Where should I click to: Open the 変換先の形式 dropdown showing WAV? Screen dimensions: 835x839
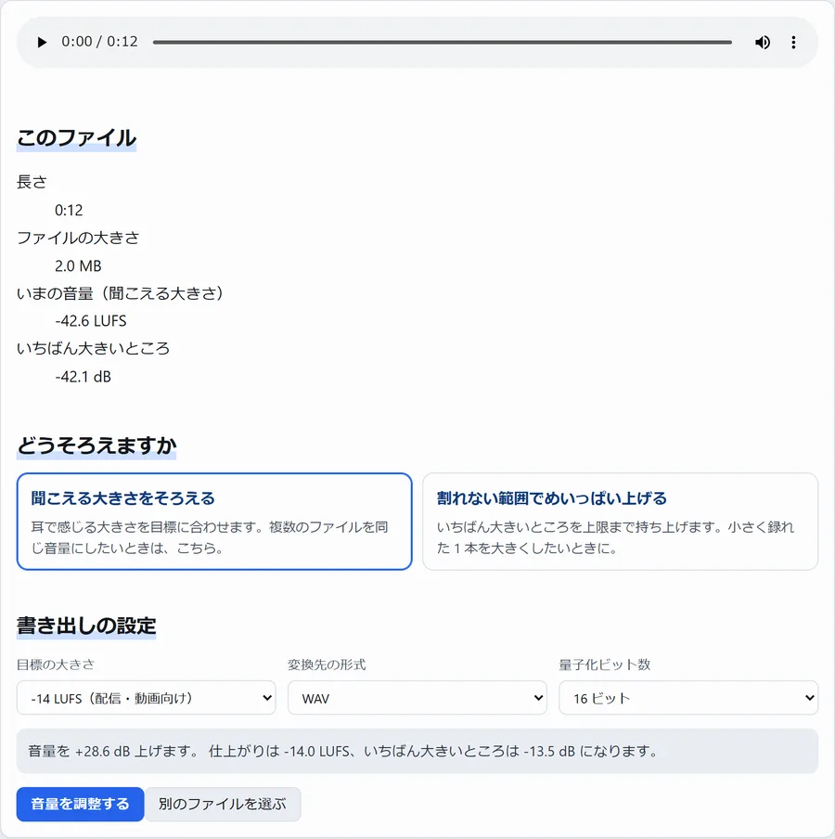pyautogui.click(x=417, y=697)
